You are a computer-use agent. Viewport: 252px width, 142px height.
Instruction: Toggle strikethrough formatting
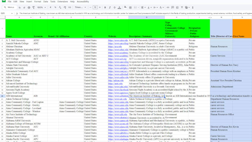coord(115,7)
